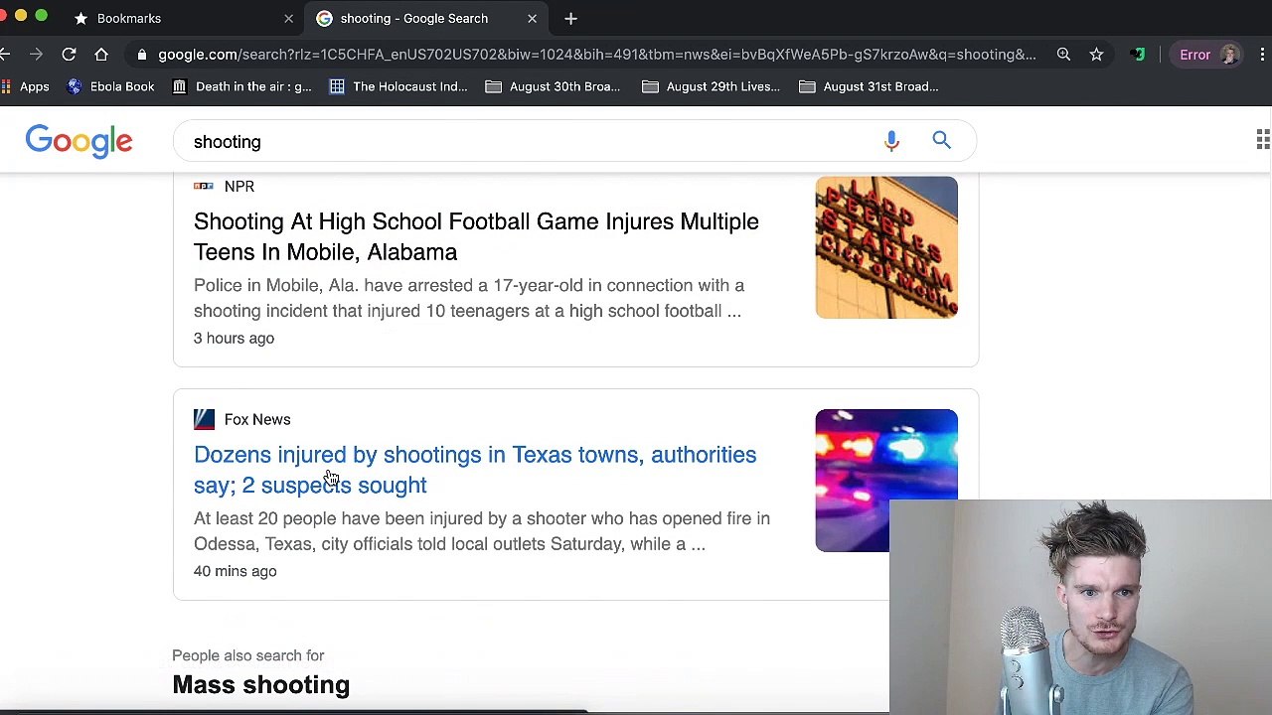Click the forward navigation arrow
Screen dimensions: 1272x715
(x=36, y=55)
